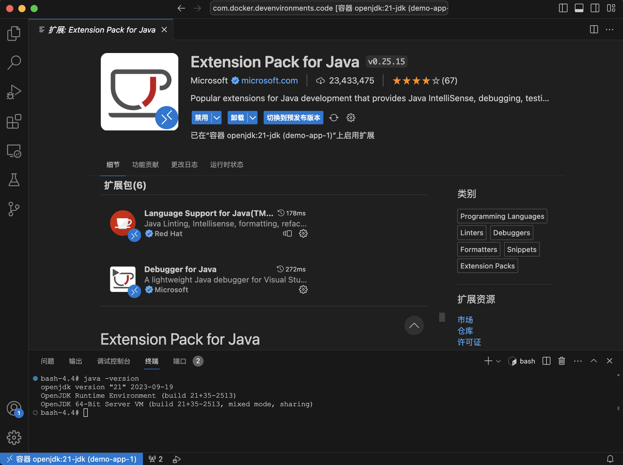The width and height of the screenshot is (623, 465).
Task: Click the extension auto-update sync icon
Action: coord(334,118)
